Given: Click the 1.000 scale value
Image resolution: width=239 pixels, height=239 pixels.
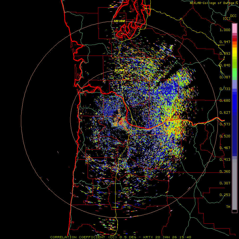Looking at the screenshot, I should pos(225,30).
